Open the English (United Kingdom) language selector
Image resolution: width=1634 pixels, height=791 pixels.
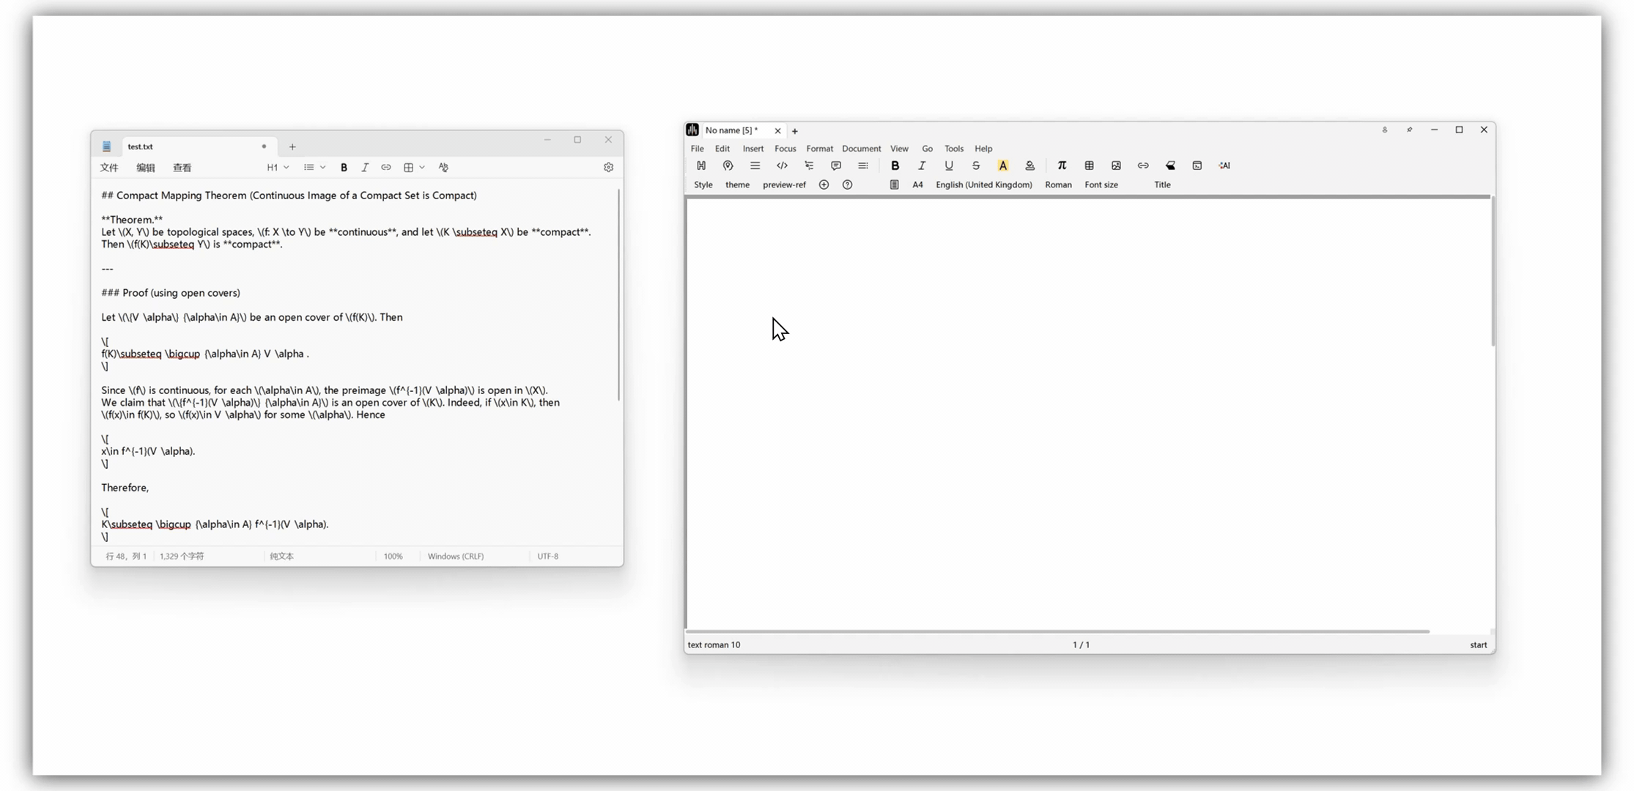[x=983, y=185]
